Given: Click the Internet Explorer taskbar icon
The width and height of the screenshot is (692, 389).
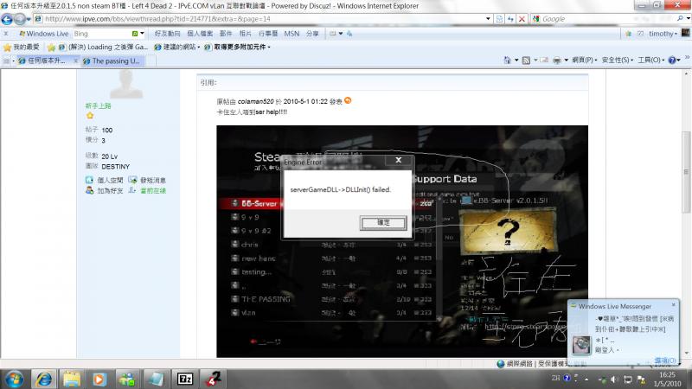Looking at the screenshot, I should coord(44,379).
